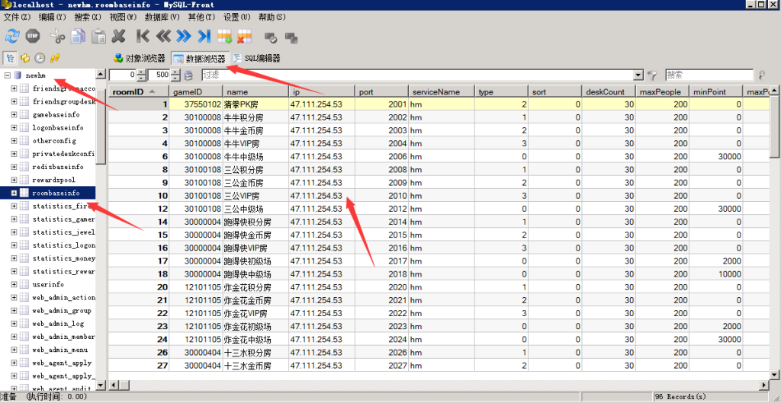Click the black X delete icon

pyautogui.click(x=118, y=36)
